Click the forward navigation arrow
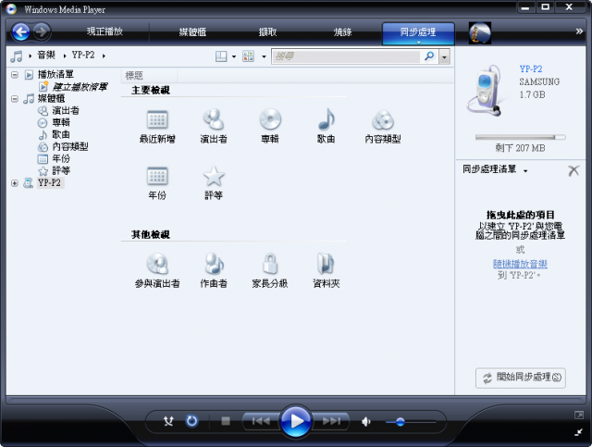 [x=42, y=32]
